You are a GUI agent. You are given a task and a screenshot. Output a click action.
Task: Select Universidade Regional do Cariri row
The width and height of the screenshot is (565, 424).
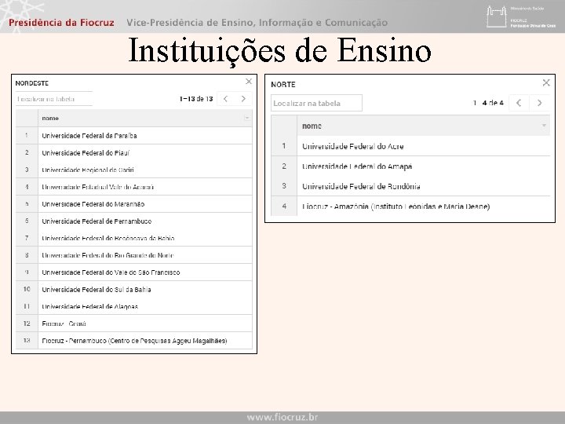pos(134,170)
